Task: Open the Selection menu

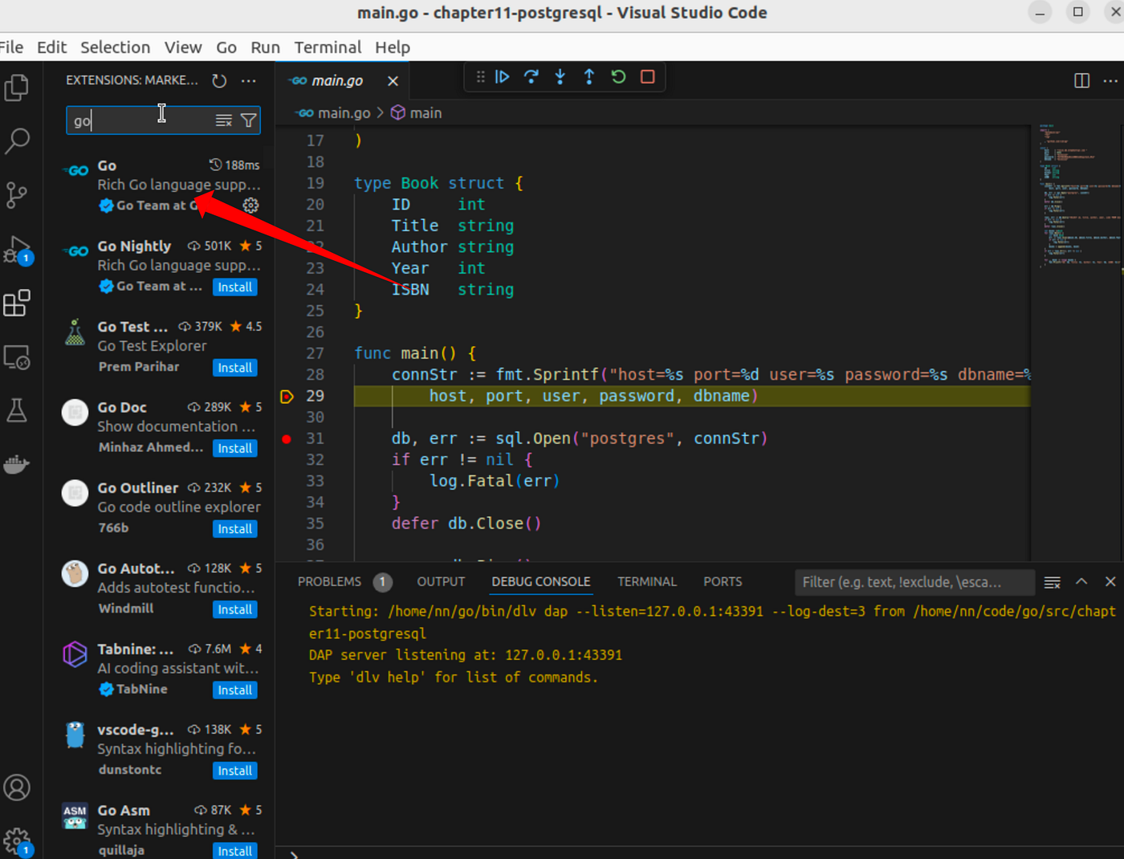Action: pos(115,47)
